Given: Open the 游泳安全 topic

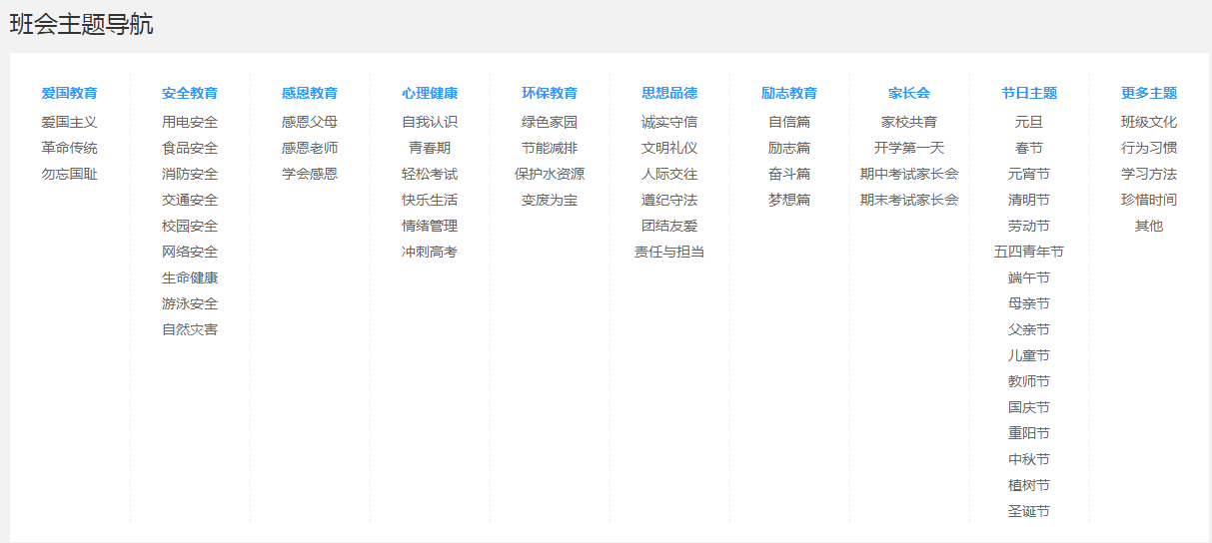Looking at the screenshot, I should (x=190, y=303).
